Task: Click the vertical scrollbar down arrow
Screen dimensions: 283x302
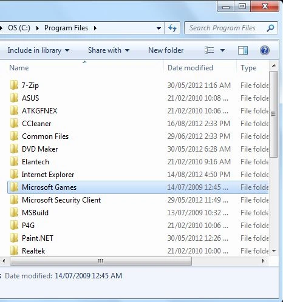Action: point(274,251)
